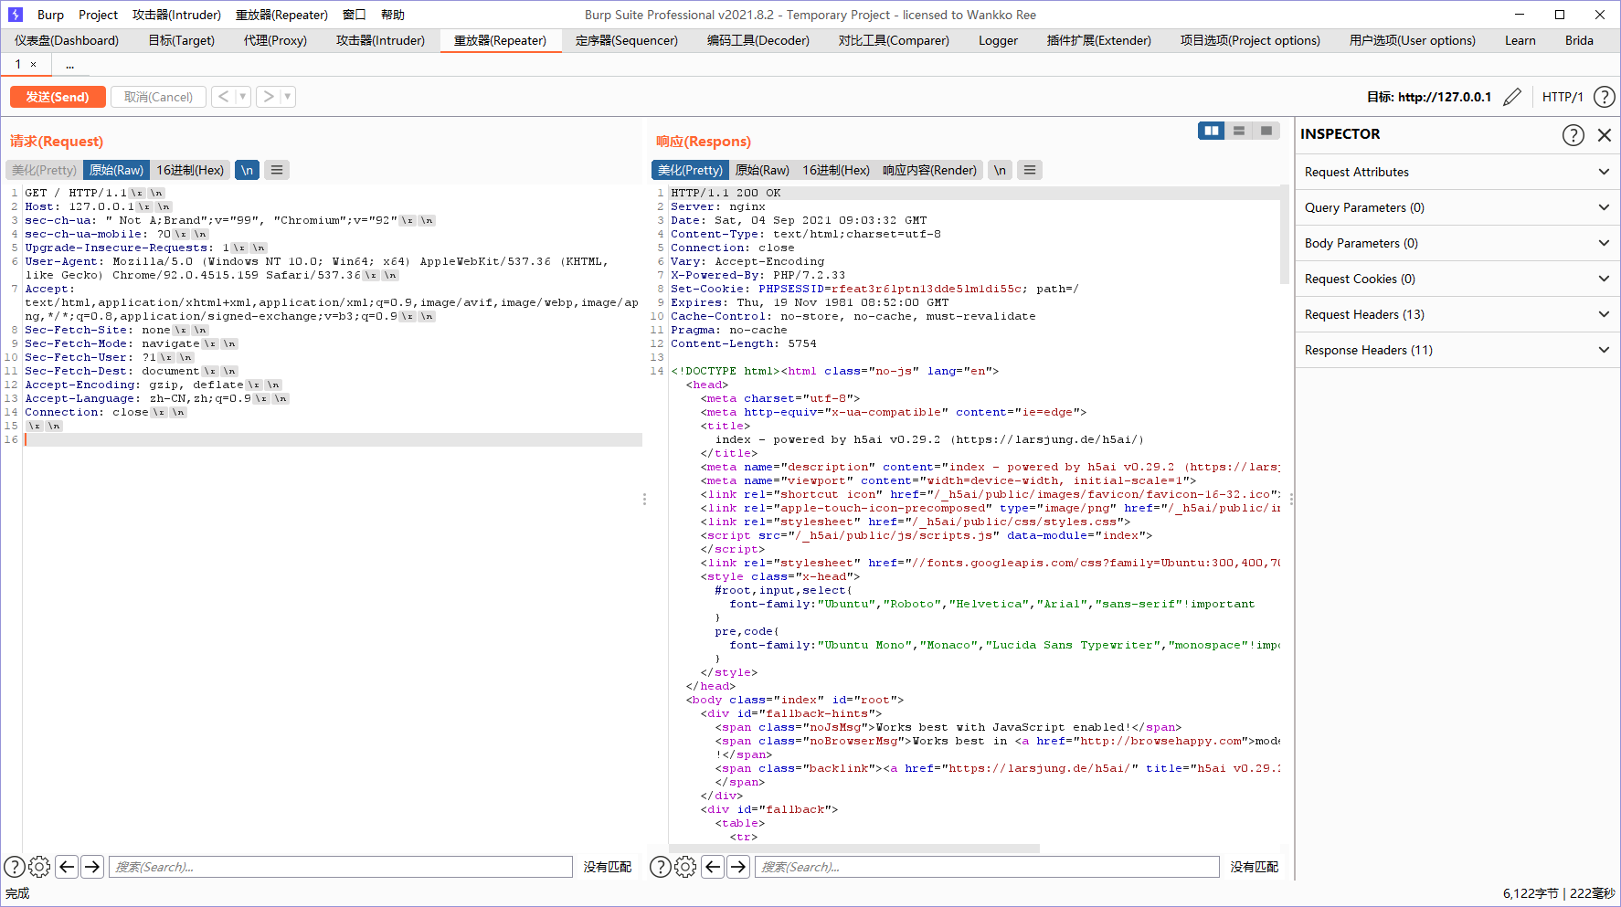This screenshot has height=907, width=1621.
Task: Expand Query Parameters (0) section
Action: pos(1457,207)
